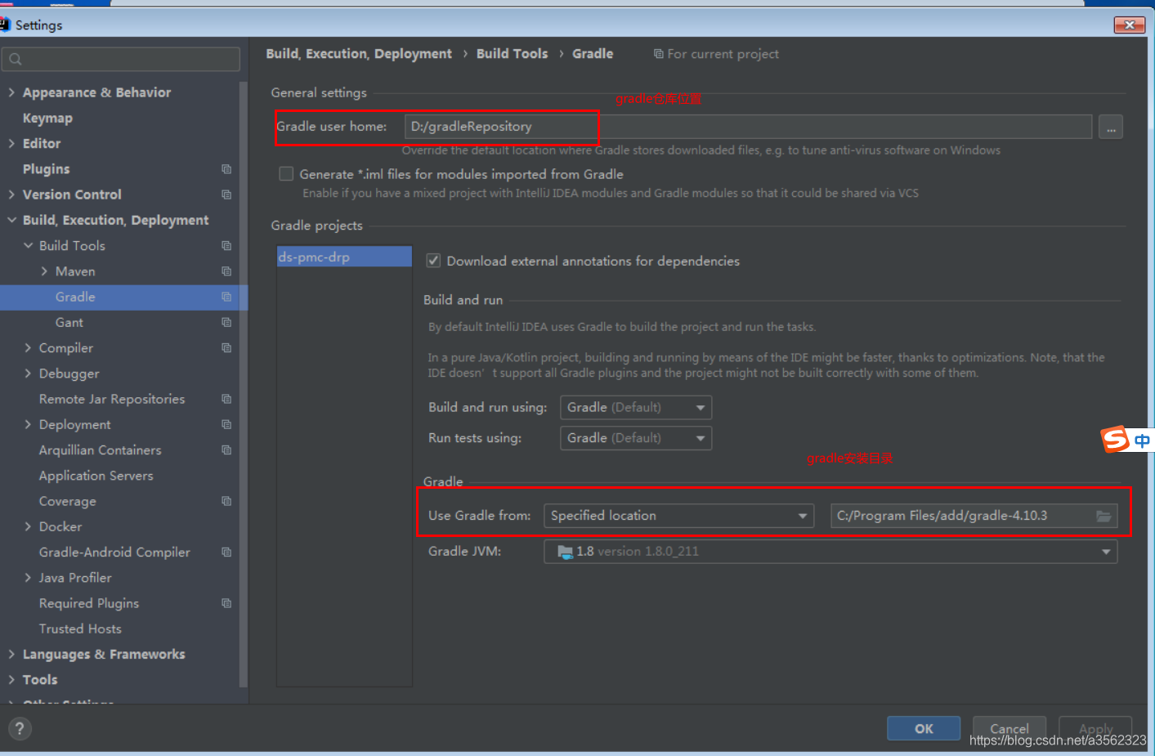Open Use Gradle from dropdown

[678, 516]
